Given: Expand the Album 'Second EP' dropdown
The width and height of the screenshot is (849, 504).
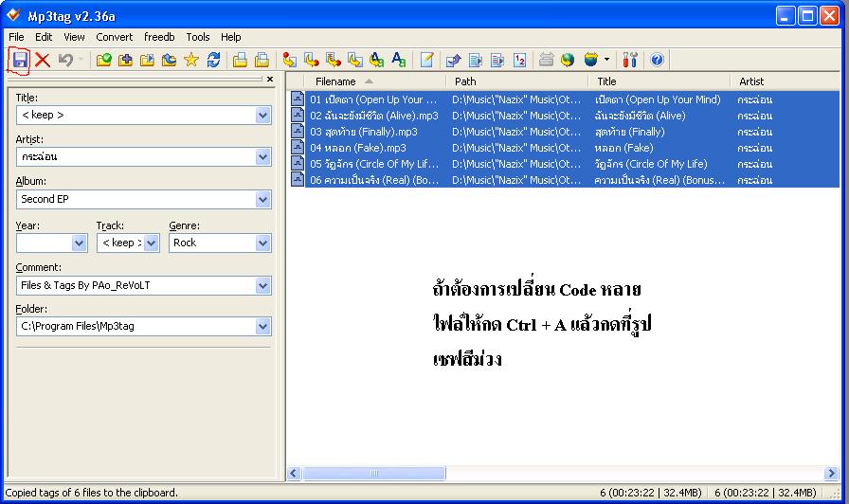Looking at the screenshot, I should pos(262,199).
